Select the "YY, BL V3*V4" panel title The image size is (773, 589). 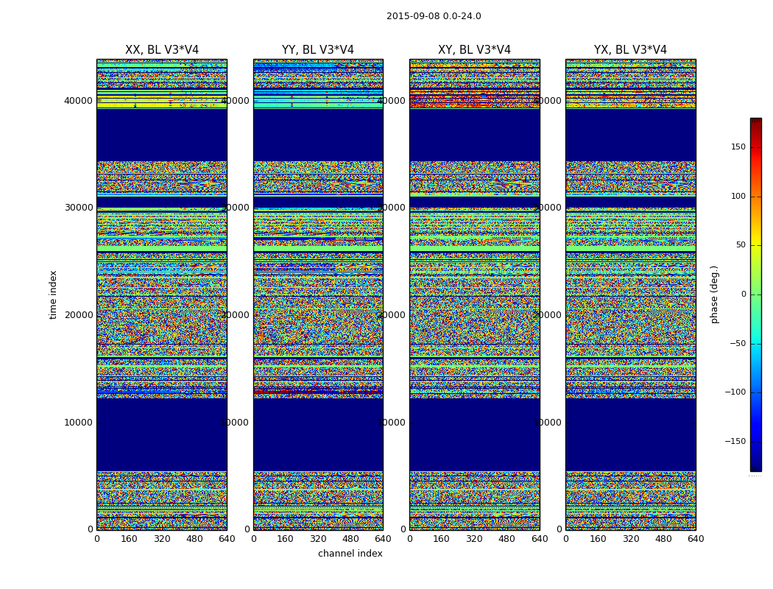318,50
